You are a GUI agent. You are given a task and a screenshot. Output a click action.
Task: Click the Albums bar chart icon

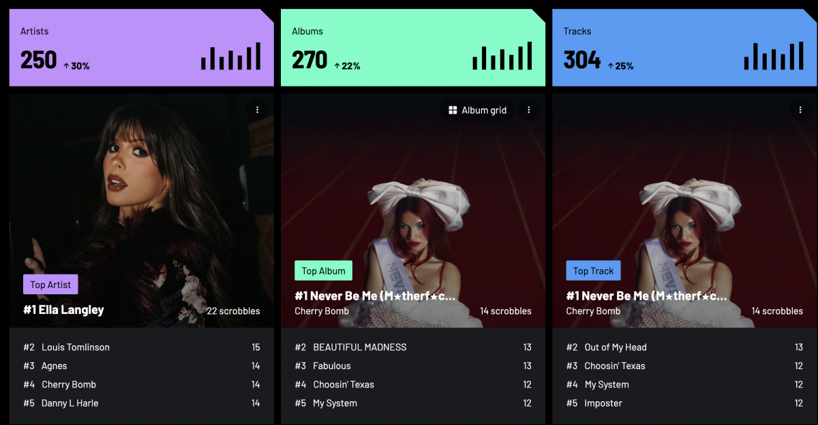(x=502, y=56)
